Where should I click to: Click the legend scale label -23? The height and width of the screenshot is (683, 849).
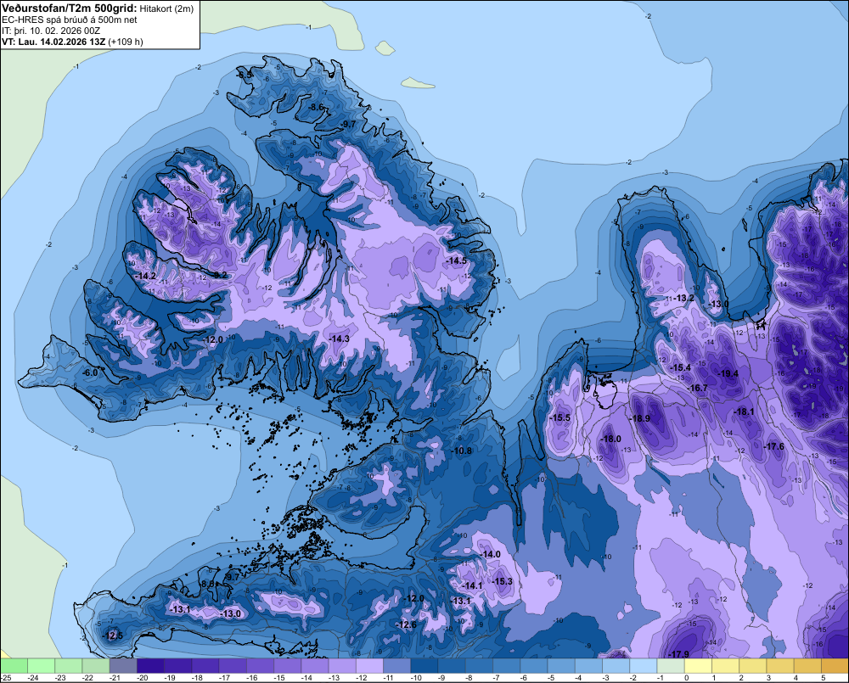click(x=60, y=678)
